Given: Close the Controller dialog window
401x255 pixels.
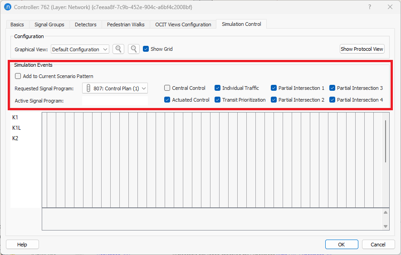Looking at the screenshot, I should [390, 7].
